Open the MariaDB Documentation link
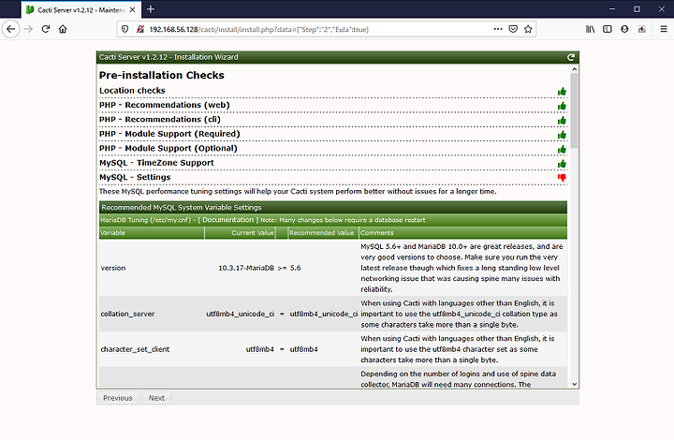 [228, 220]
